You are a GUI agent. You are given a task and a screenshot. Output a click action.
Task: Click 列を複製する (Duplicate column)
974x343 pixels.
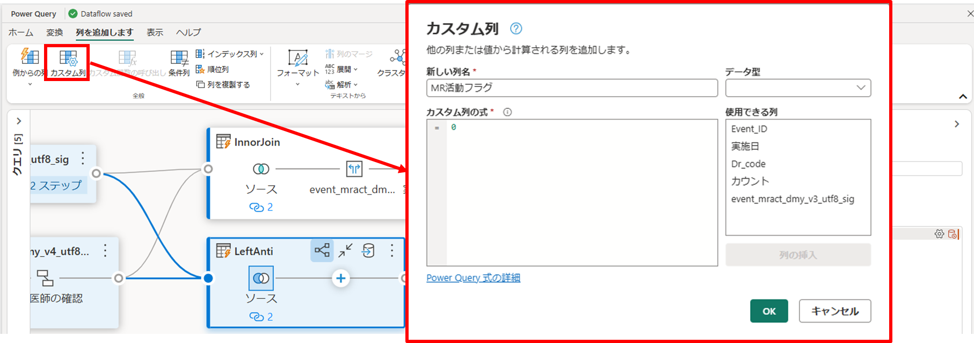point(223,85)
